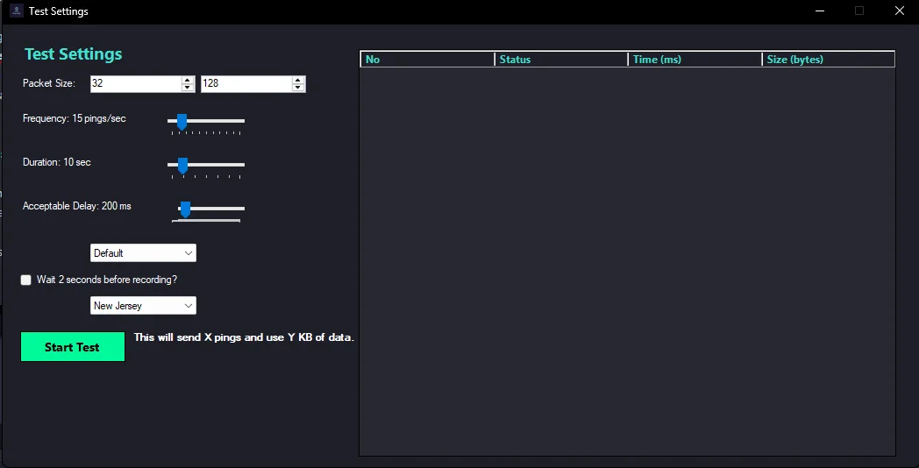Screen dimensions: 919x468
Task: Close the Test Settings window
Action: (x=899, y=11)
